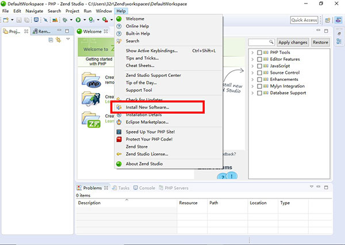Expand the Source Control tree node
The height and width of the screenshot is (245, 345).
253,73
